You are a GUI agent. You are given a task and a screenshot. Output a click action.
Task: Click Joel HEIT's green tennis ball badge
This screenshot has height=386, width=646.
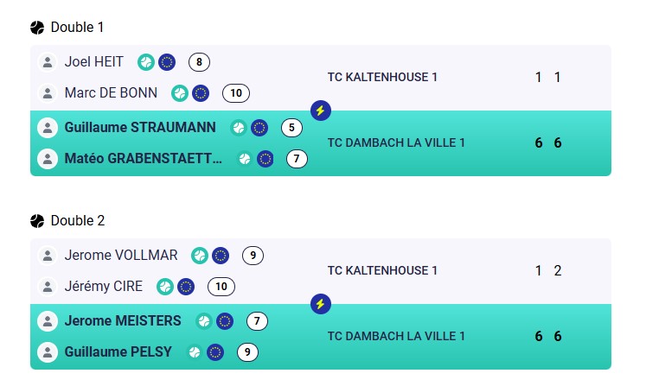[146, 62]
